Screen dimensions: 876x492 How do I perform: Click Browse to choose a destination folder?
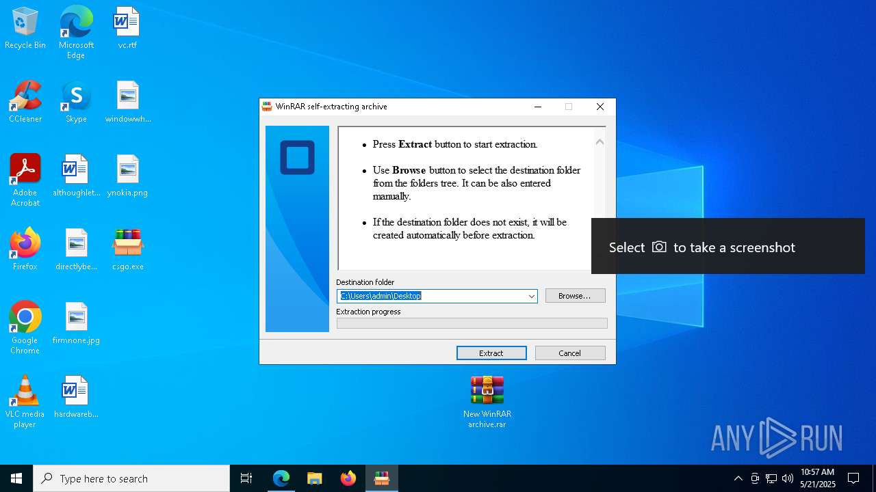(575, 296)
